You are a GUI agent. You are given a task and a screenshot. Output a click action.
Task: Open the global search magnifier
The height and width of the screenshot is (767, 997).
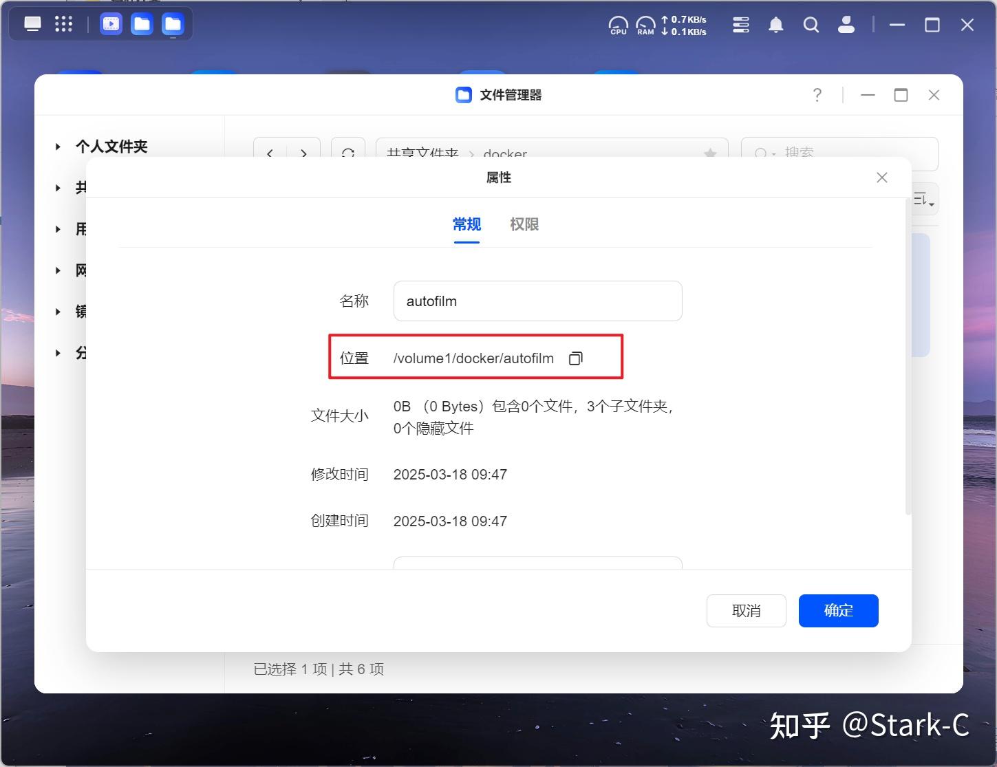(811, 25)
